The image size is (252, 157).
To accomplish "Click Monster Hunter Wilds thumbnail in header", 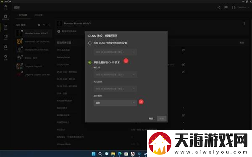I will (x=59, y=24).
